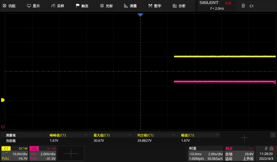Toggle the red Roll mode button
Viewport: 277px width, 162px height.
[x=228, y=3]
